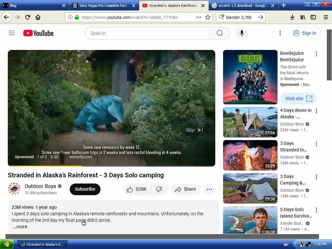Viewport: 332px width, 249px height.
Task: Open the browser home page
Action: click(38, 17)
